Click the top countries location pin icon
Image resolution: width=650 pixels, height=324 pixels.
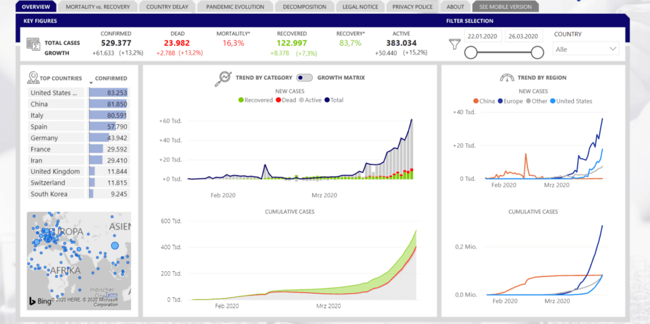pyautogui.click(x=33, y=78)
